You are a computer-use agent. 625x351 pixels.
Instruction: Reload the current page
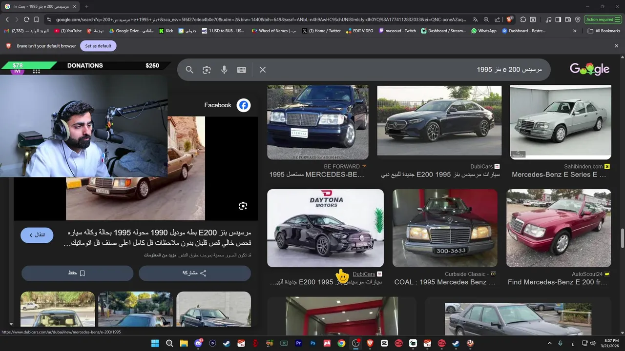[26, 19]
